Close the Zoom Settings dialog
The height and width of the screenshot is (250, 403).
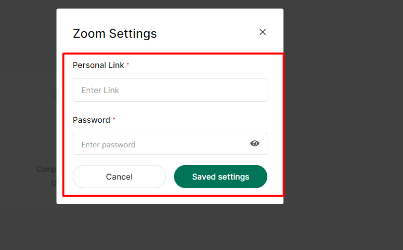pyautogui.click(x=262, y=32)
